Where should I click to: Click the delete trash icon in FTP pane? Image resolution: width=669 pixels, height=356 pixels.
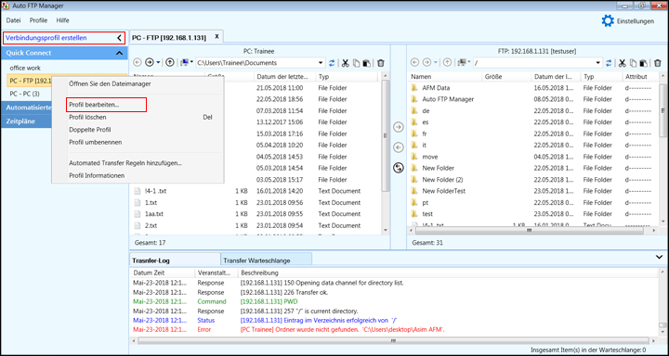click(658, 63)
